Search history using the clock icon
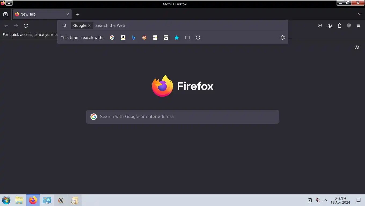 [x=198, y=38]
